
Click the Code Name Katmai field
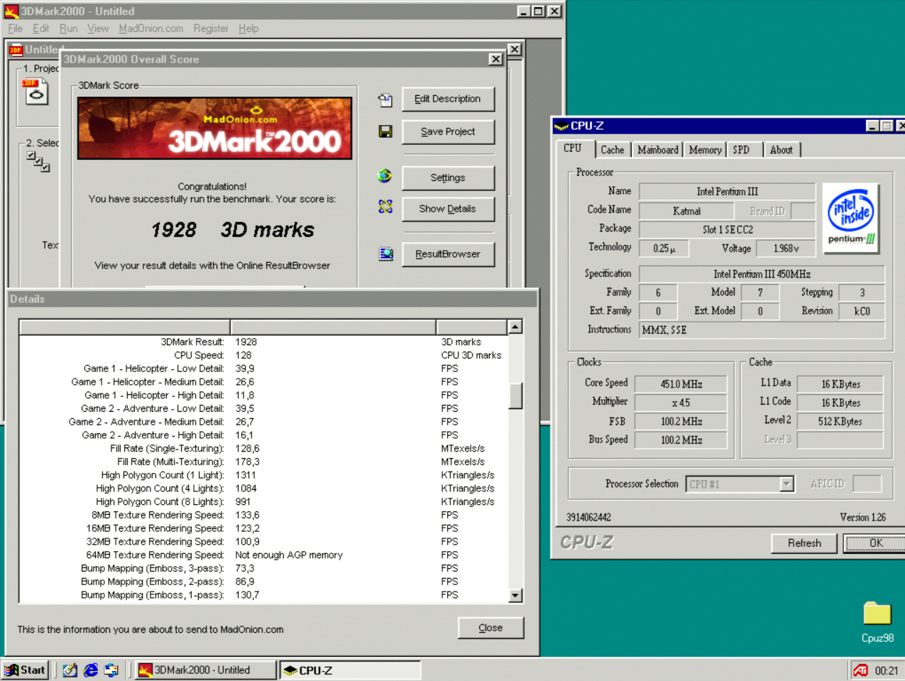click(686, 211)
